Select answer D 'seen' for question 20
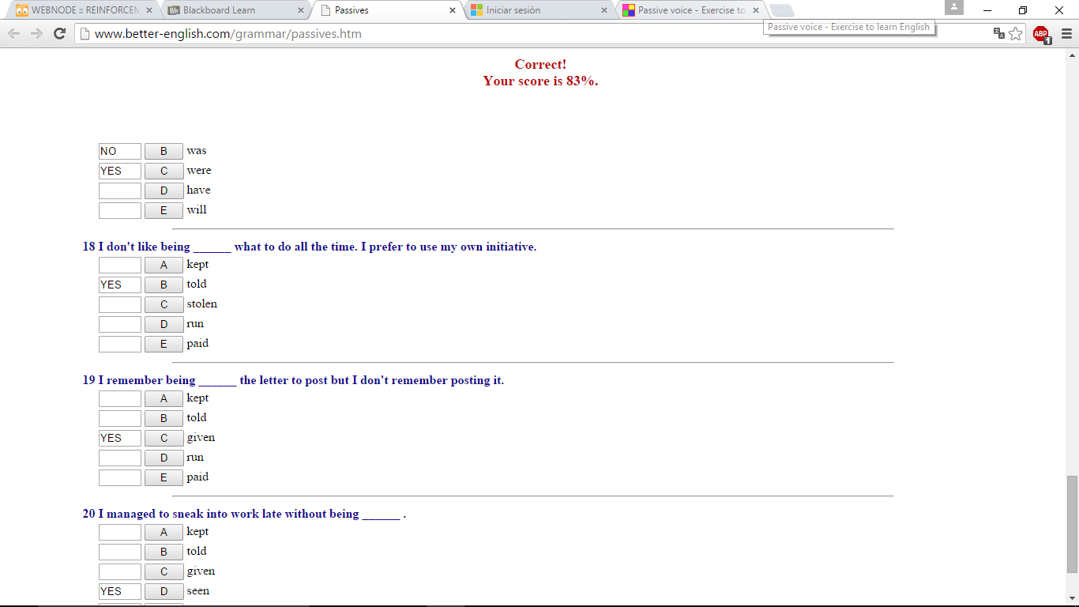The width and height of the screenshot is (1079, 607). tap(164, 591)
